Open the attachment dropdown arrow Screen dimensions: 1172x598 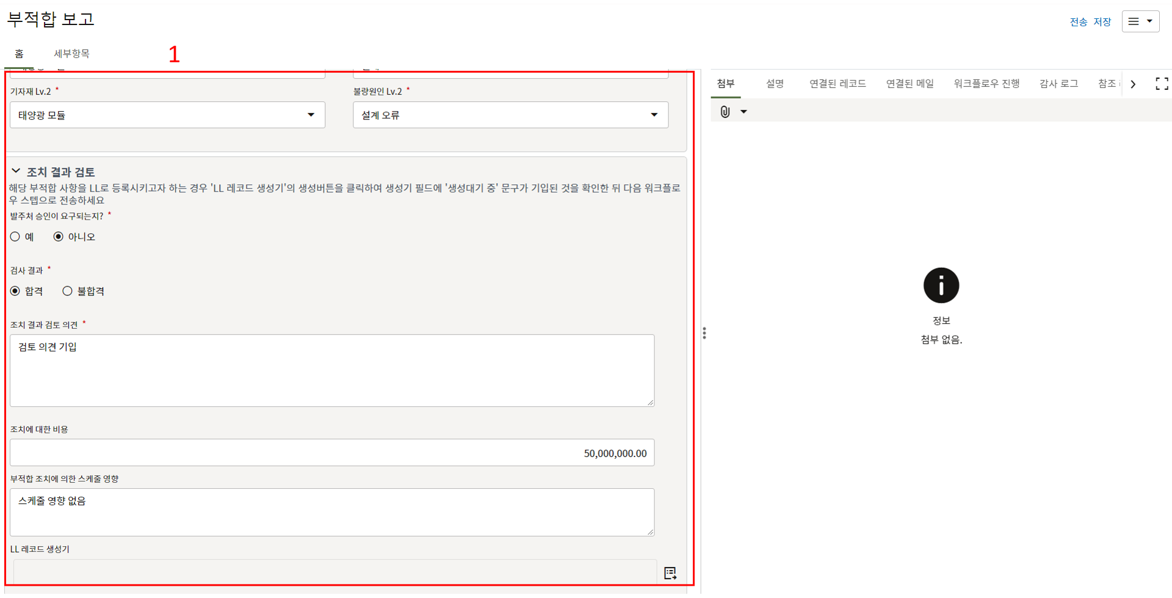click(743, 112)
